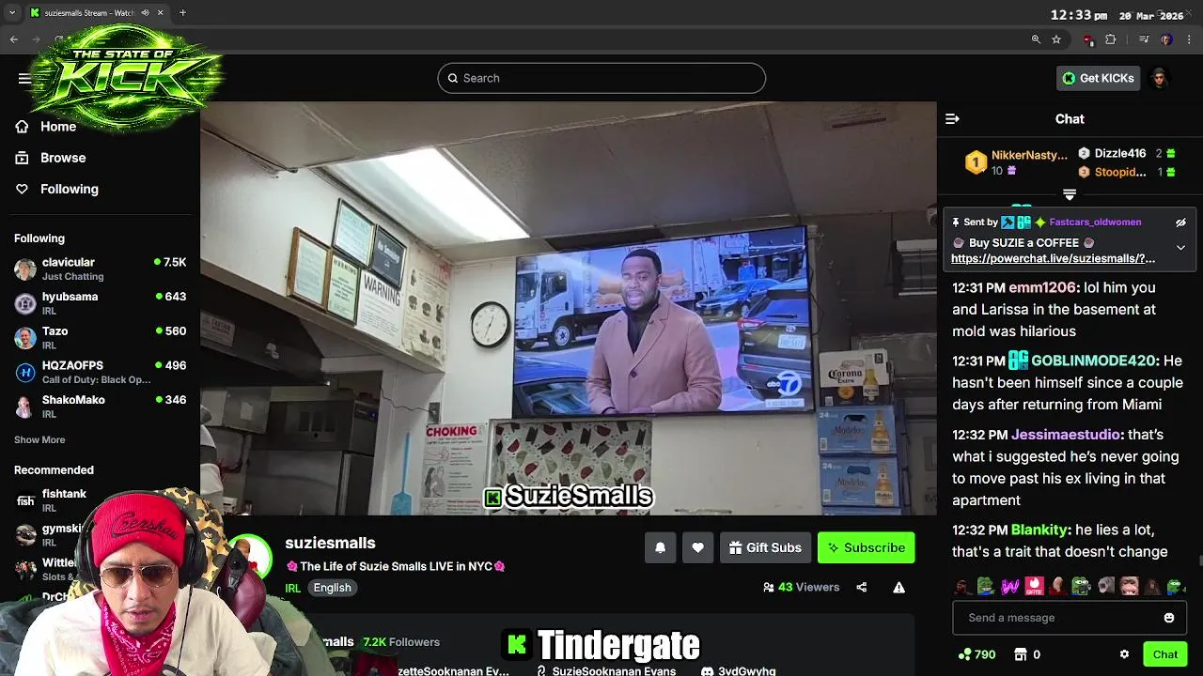Open Browse in sidebar

[63, 158]
